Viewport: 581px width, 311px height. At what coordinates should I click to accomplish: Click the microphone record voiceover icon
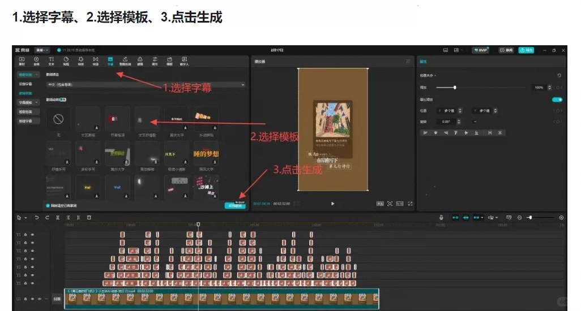point(441,218)
